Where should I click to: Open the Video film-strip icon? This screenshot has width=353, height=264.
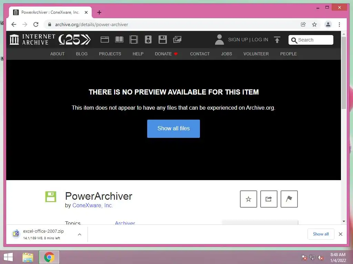(x=134, y=40)
